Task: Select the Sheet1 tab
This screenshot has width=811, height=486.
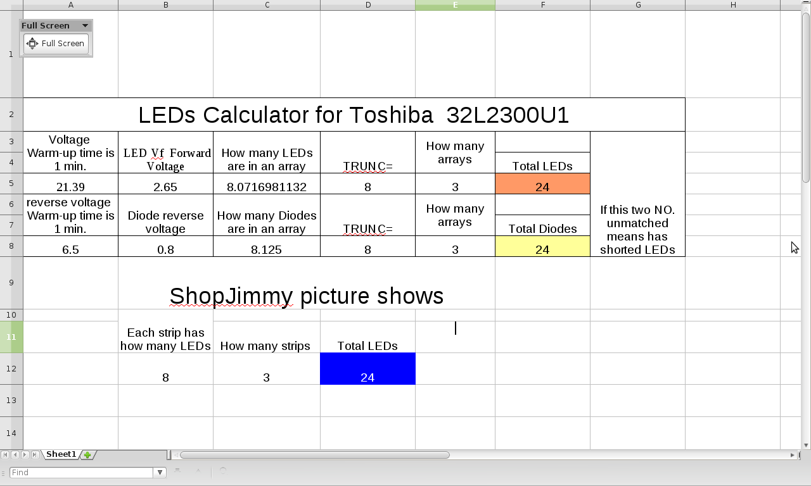Action: pos(61,454)
